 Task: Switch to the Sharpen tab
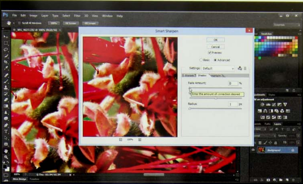click(x=189, y=76)
